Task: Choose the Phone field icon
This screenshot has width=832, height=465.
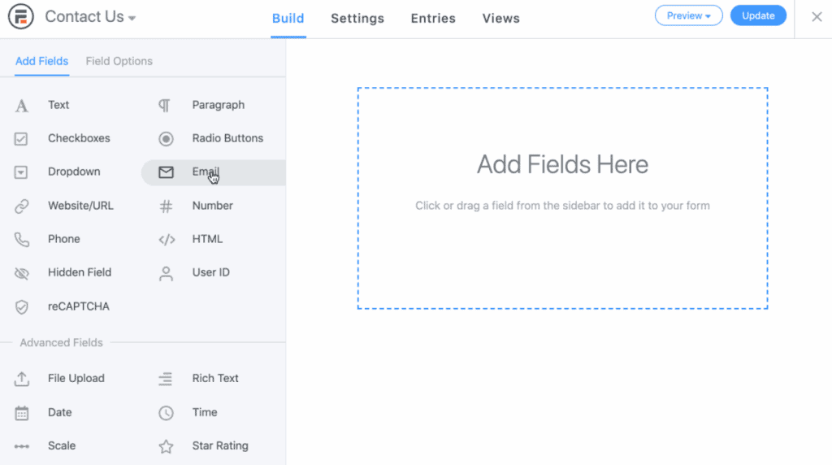Action: pos(22,240)
